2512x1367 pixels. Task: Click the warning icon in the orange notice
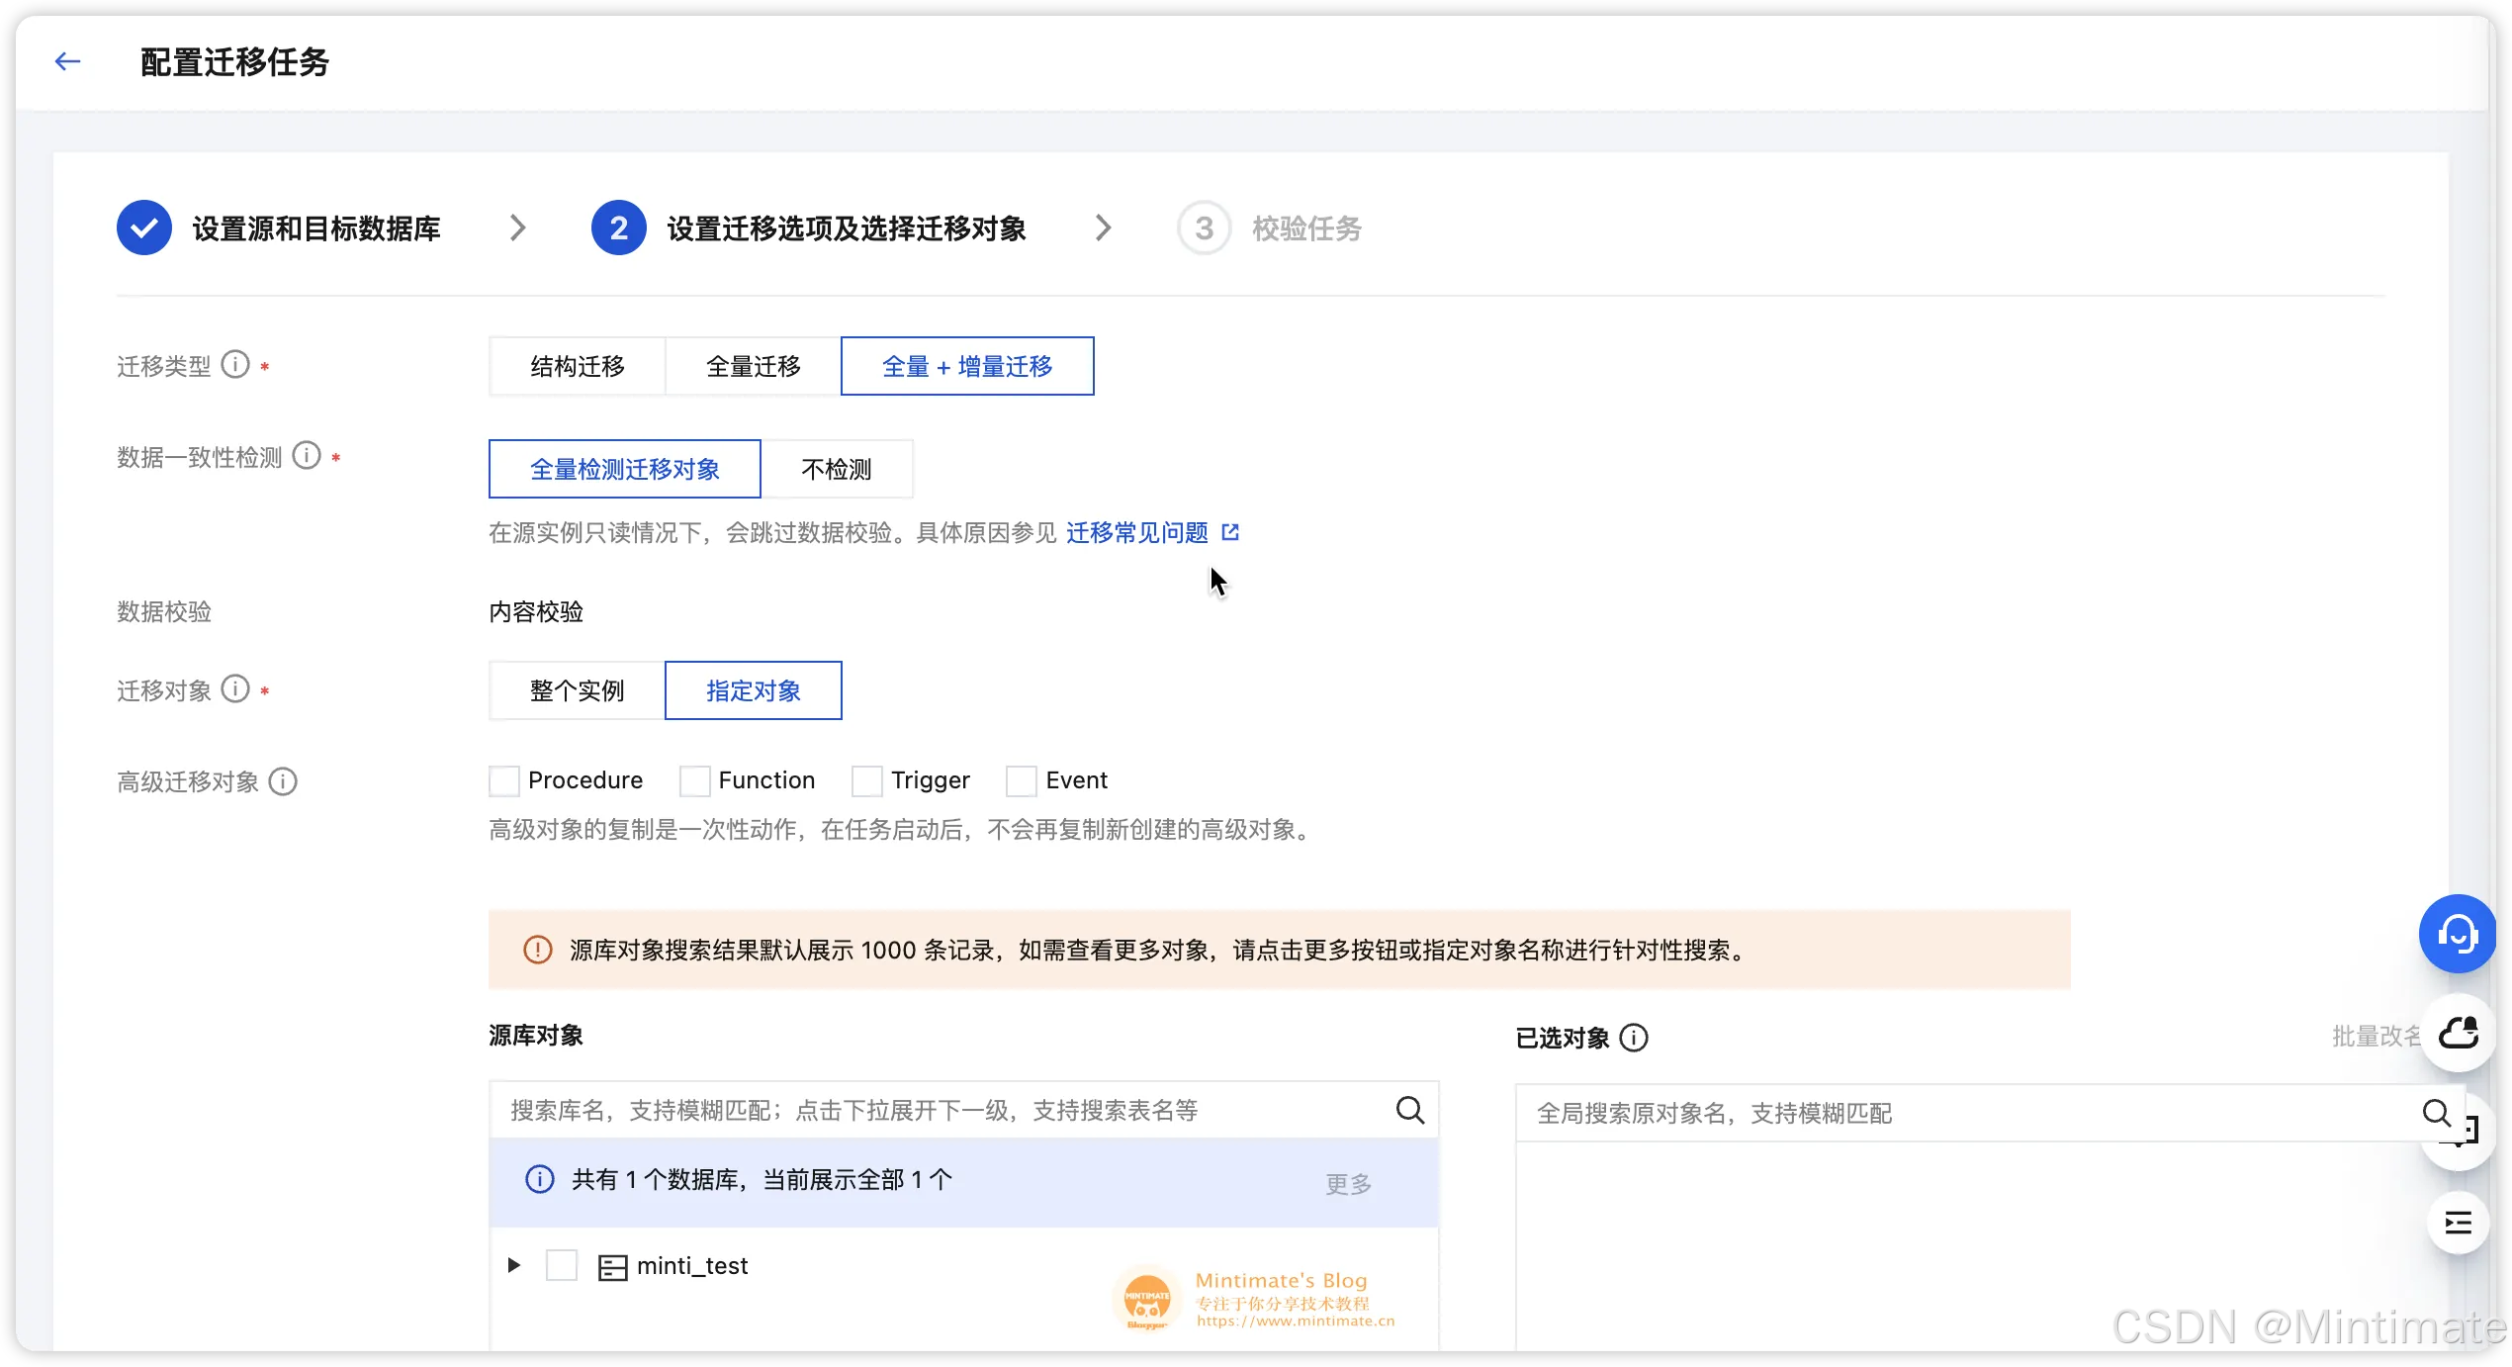coord(538,951)
